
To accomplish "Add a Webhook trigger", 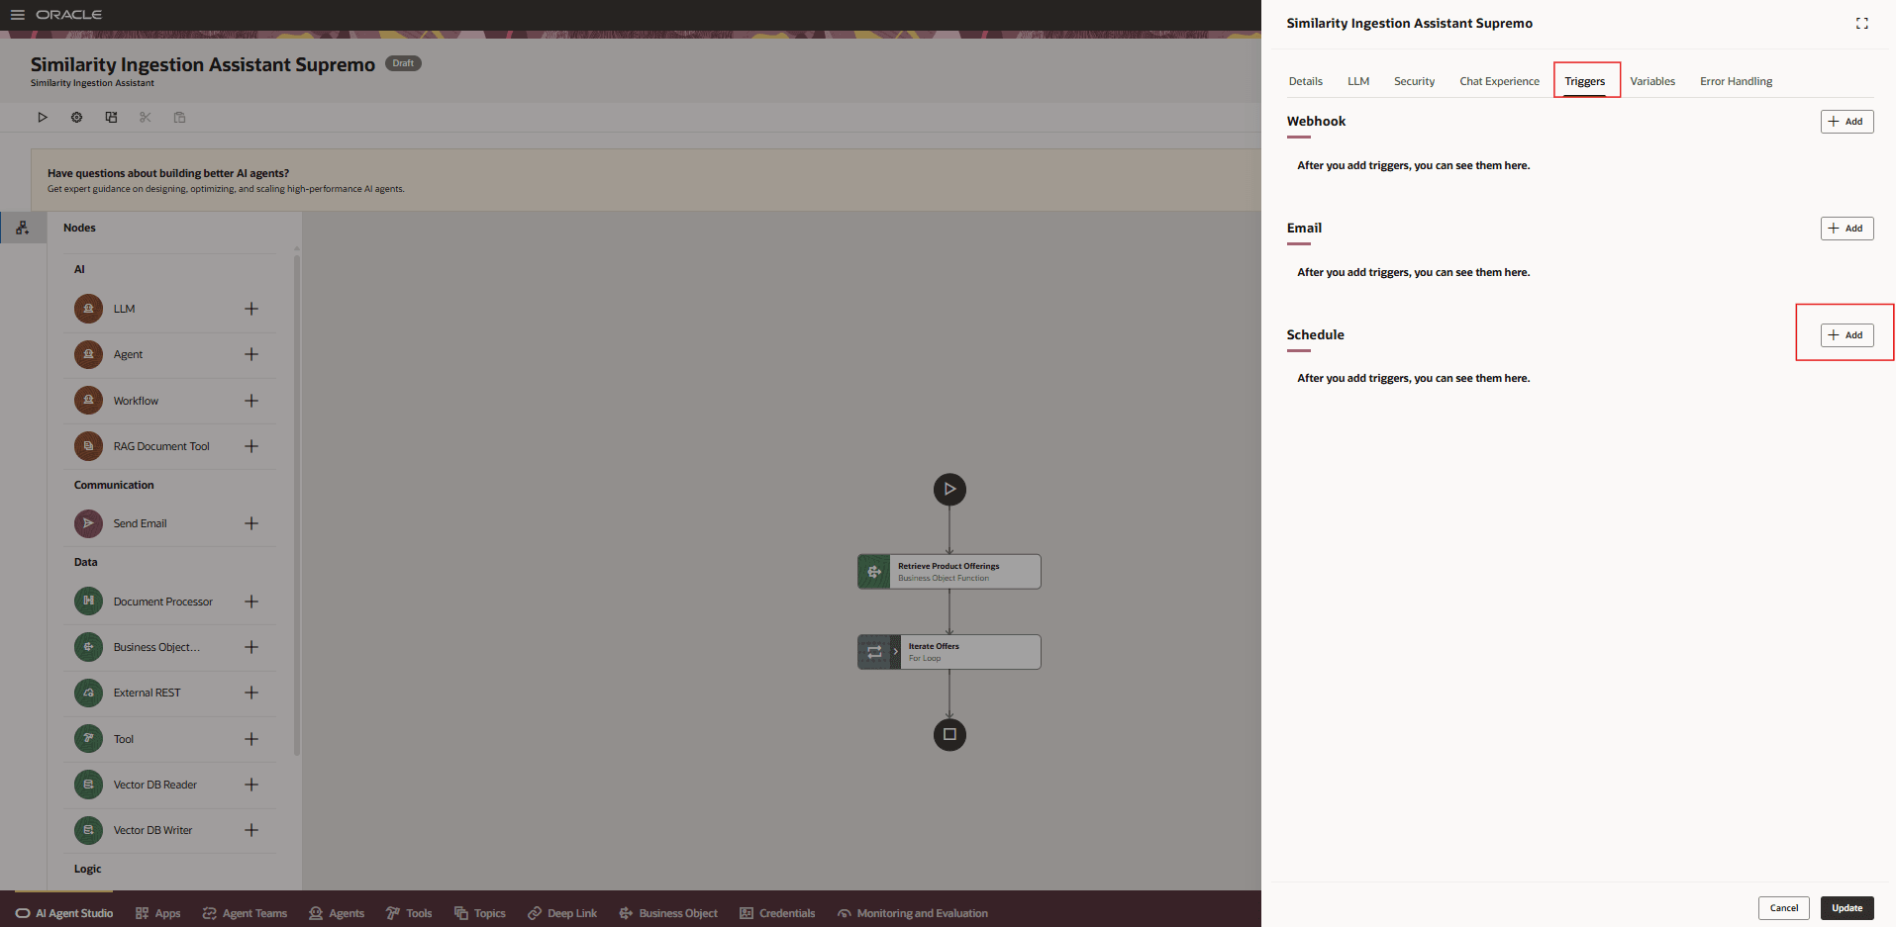I will point(1846,121).
